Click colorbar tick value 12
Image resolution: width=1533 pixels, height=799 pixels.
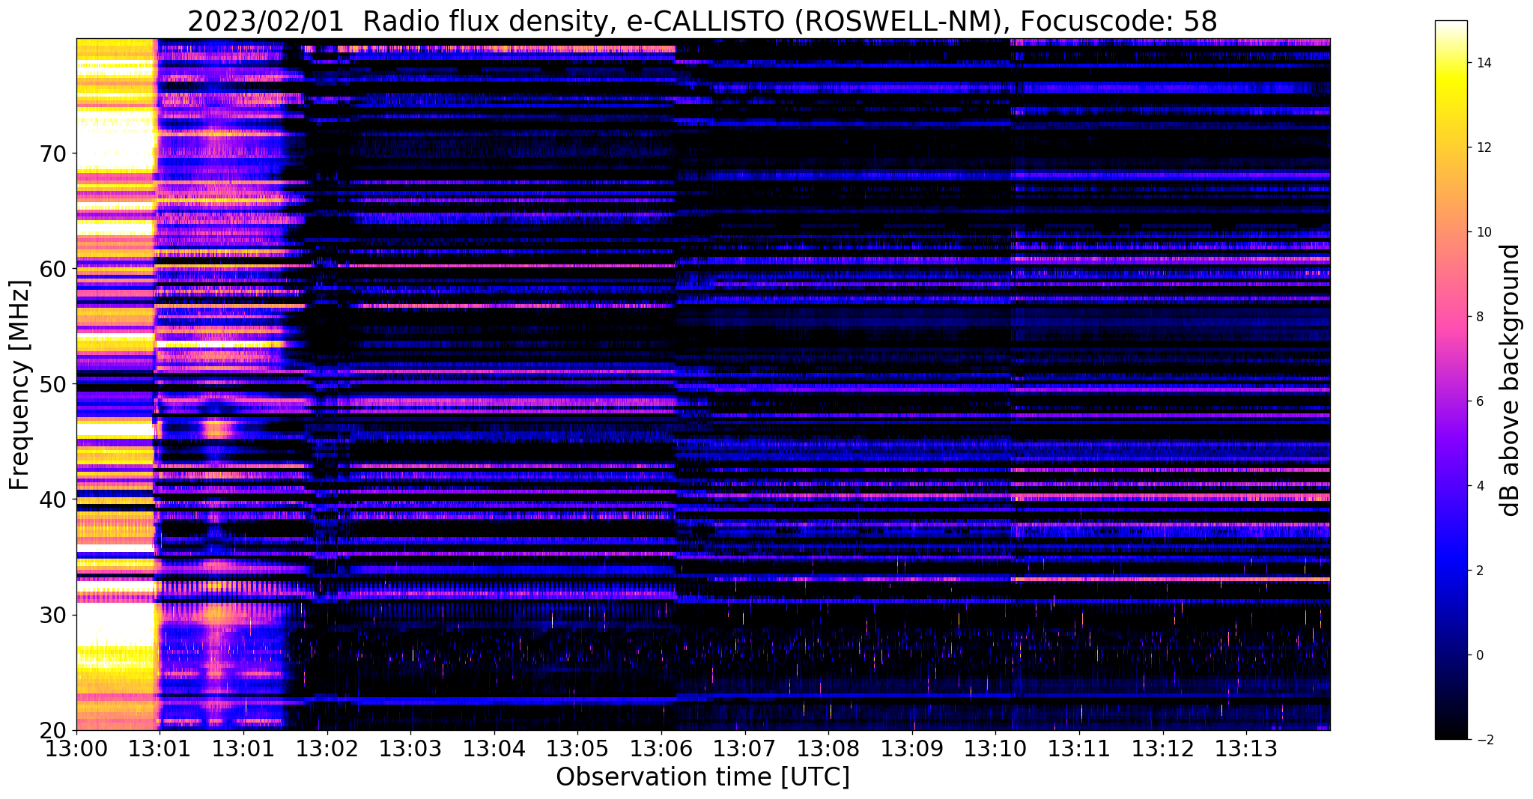(x=1483, y=148)
